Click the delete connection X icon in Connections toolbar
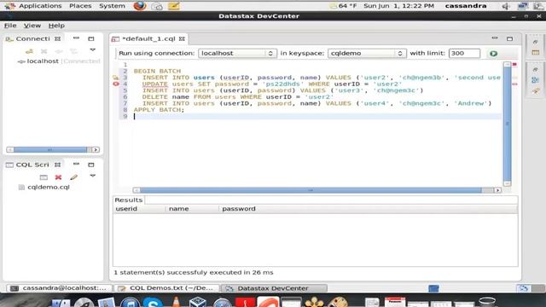This screenshot has height=307, width=546. 44,51
